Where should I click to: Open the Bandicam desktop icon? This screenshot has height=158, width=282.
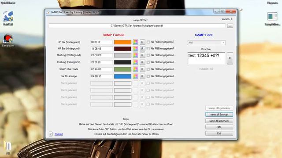8,41
